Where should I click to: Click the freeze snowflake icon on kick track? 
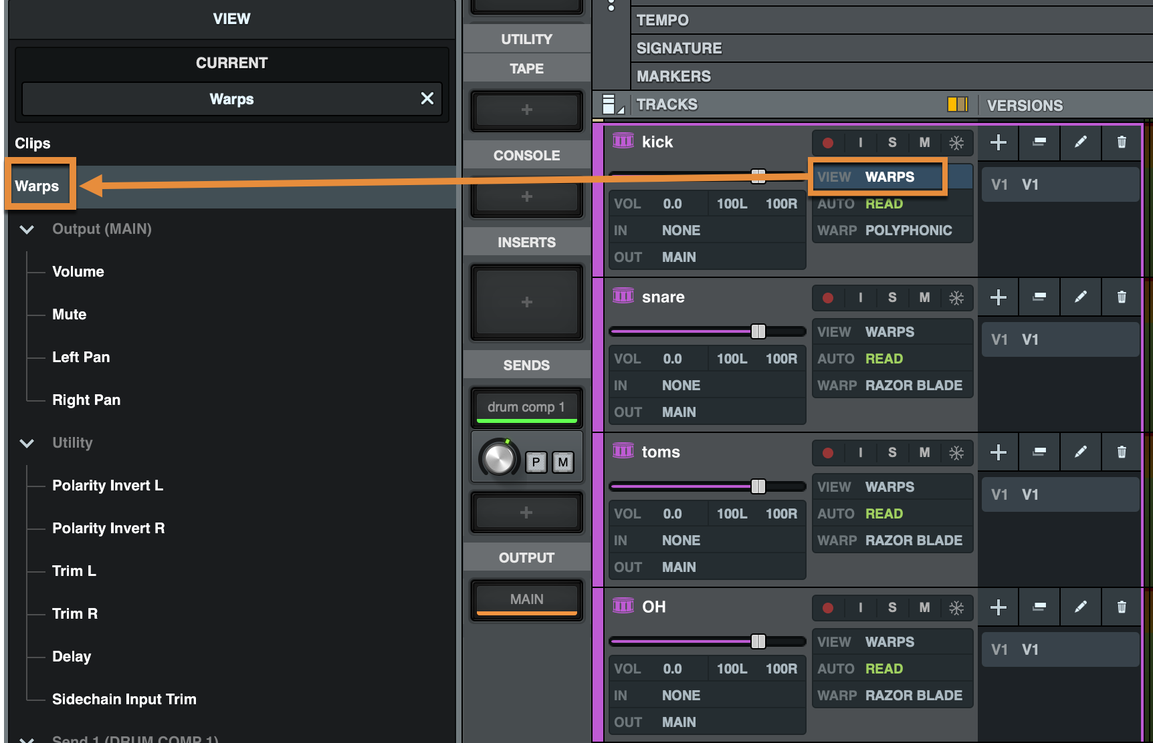[x=956, y=142]
